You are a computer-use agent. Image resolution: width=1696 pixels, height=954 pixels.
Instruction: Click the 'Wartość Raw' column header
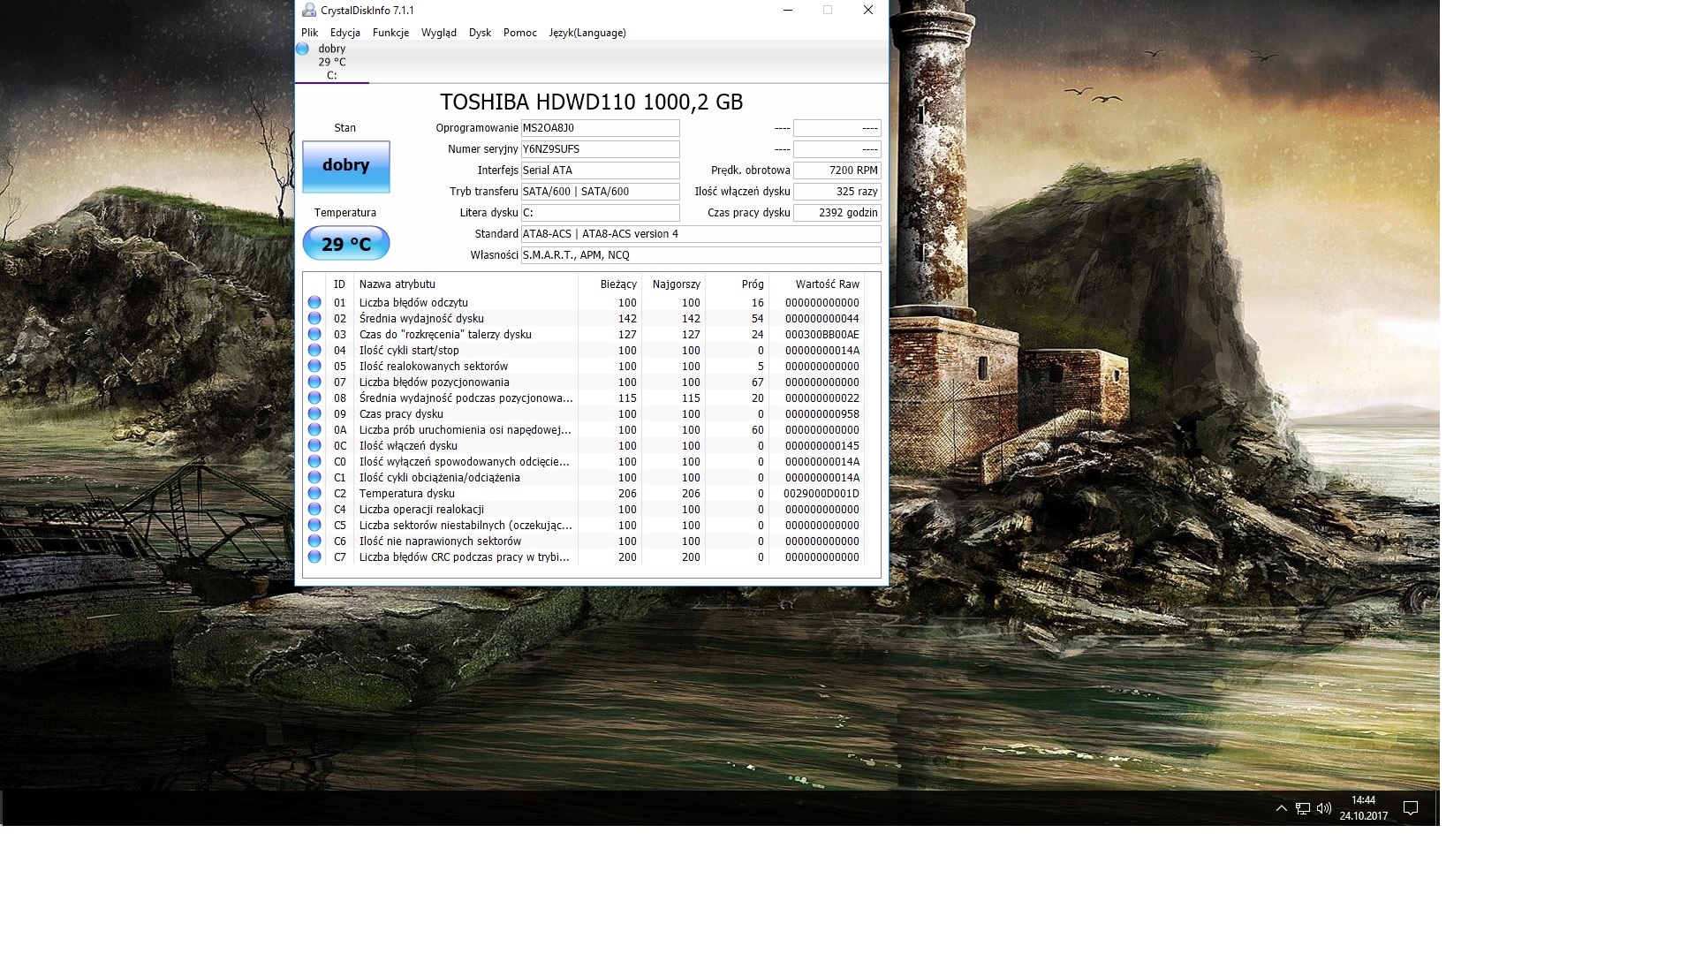[817, 284]
